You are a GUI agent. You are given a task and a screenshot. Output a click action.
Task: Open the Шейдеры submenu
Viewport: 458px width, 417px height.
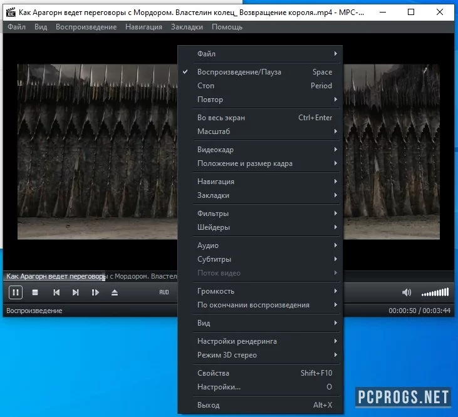(x=260, y=227)
